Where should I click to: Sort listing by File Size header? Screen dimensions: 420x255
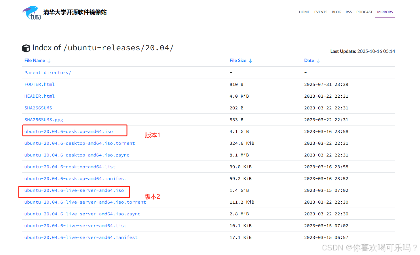coord(238,61)
